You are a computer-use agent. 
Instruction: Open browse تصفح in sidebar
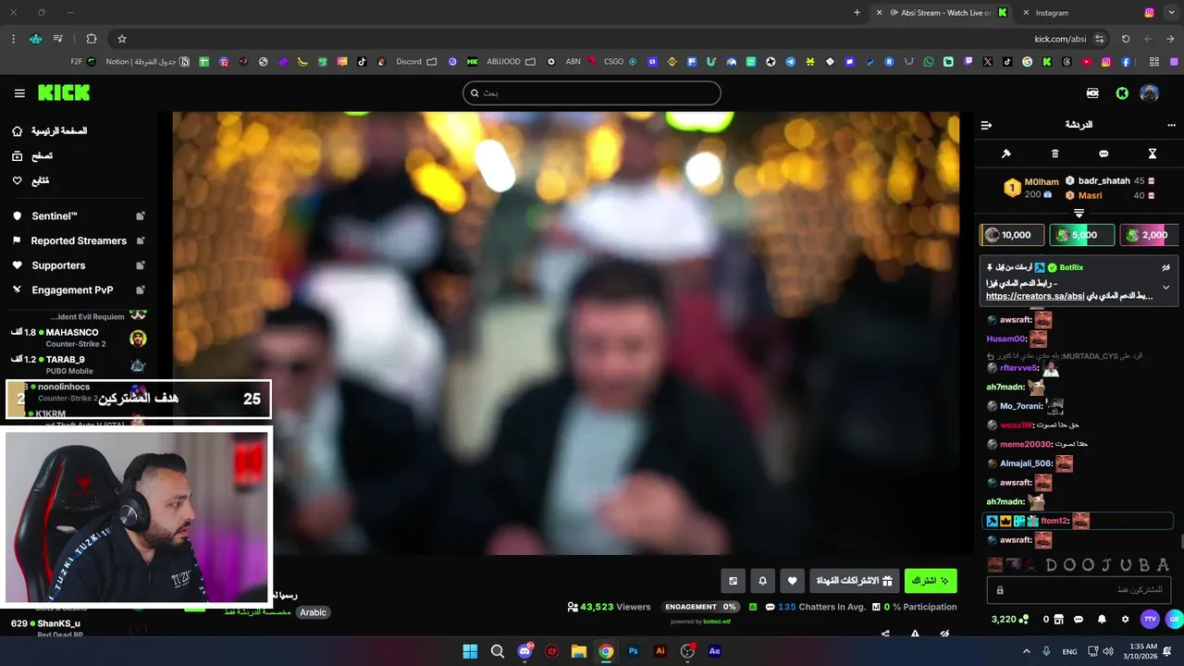pos(32,156)
